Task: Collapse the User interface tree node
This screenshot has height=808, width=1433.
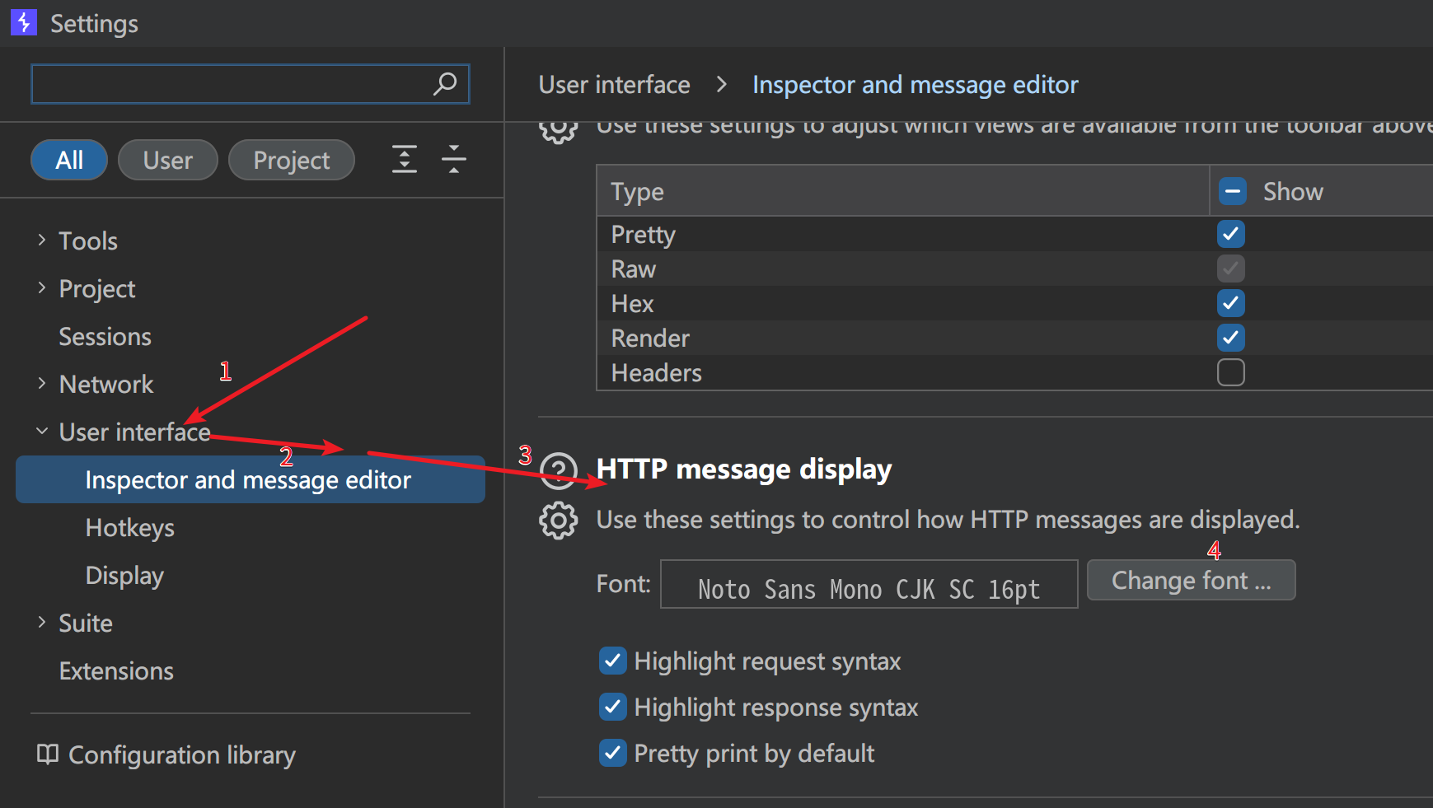Action: pyautogui.click(x=41, y=431)
